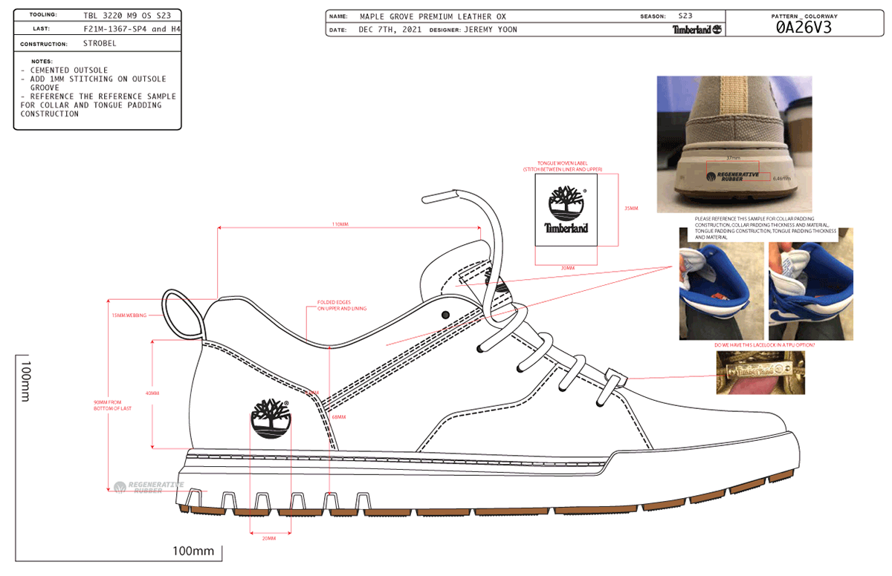Click the tooling value TBL 3220 M9 OS S23
The height and width of the screenshot is (576, 892).
pos(127,15)
